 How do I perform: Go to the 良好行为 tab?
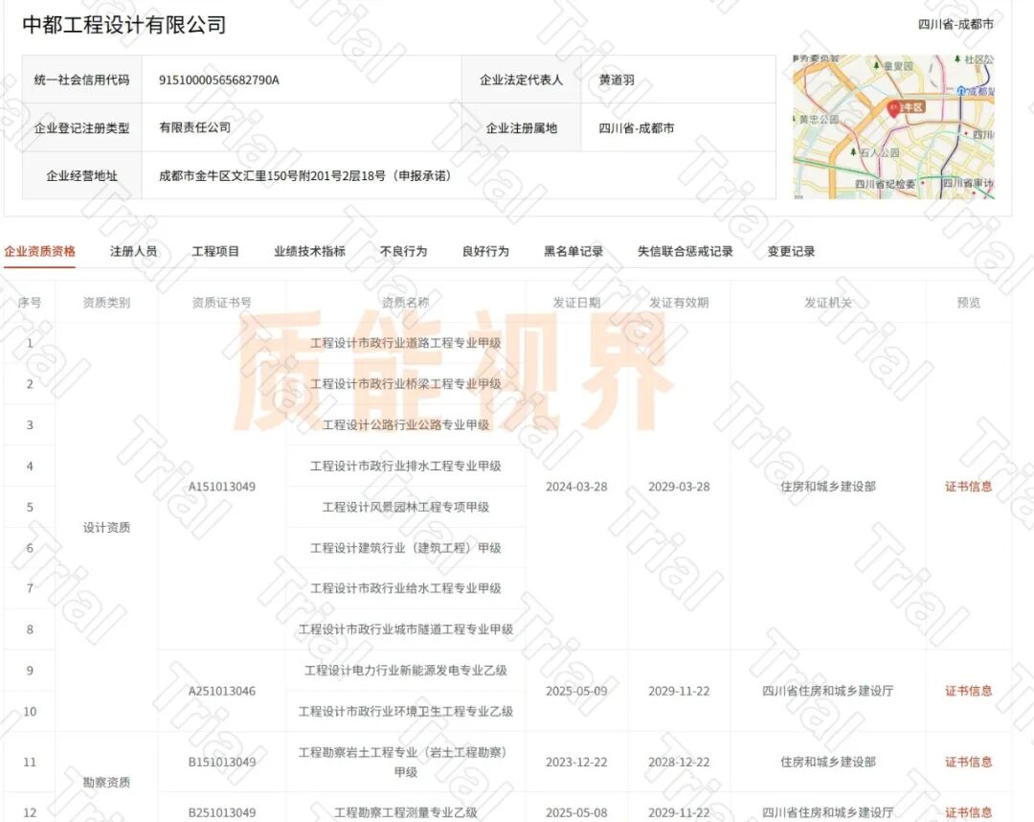485,252
